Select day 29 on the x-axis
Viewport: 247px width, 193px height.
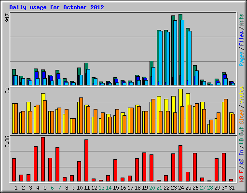217,188
